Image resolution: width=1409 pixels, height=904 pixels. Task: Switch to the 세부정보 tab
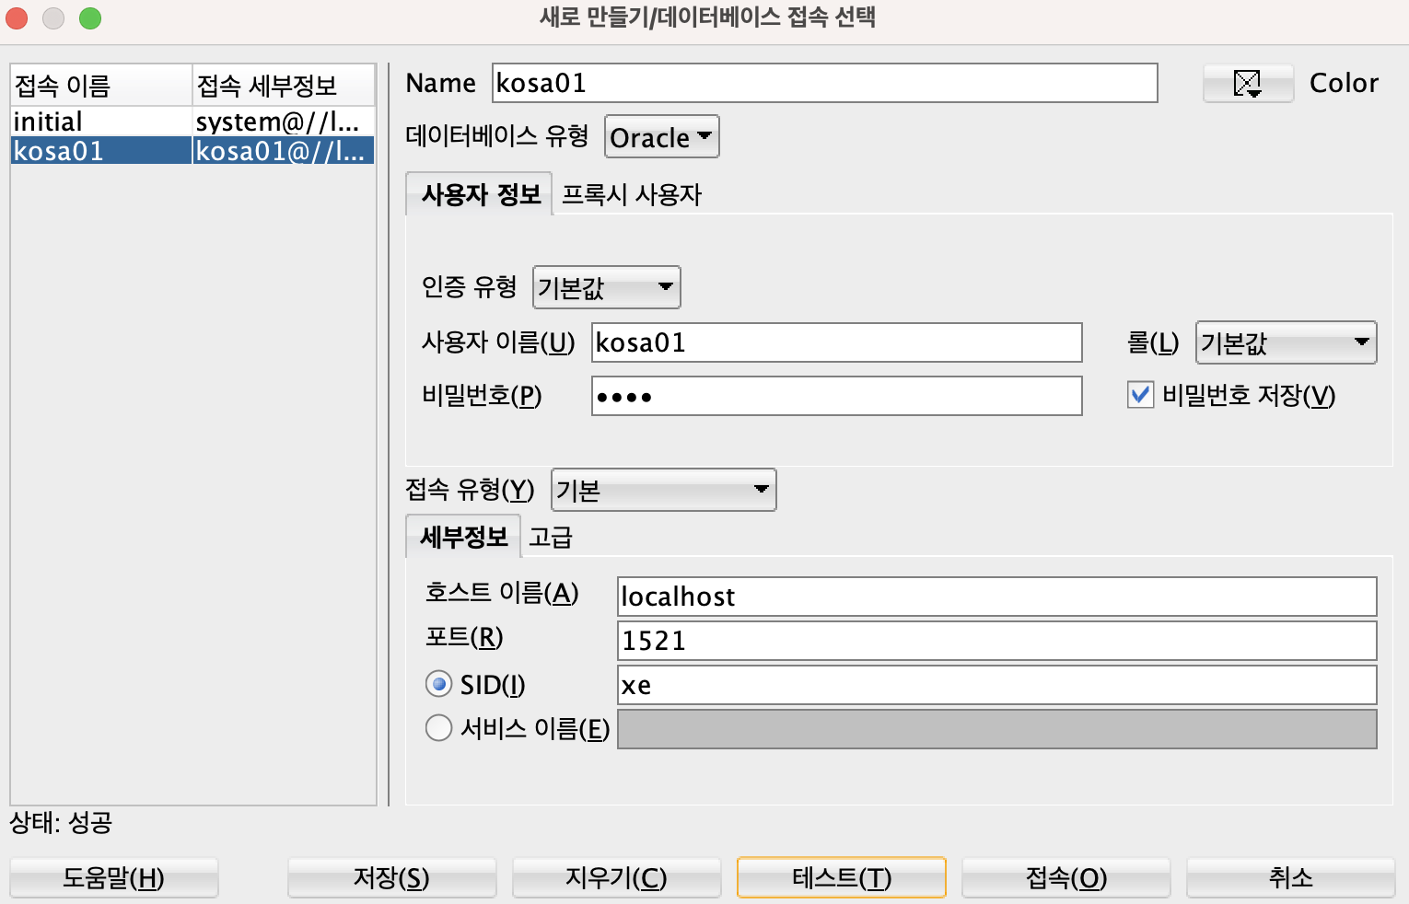pos(464,537)
